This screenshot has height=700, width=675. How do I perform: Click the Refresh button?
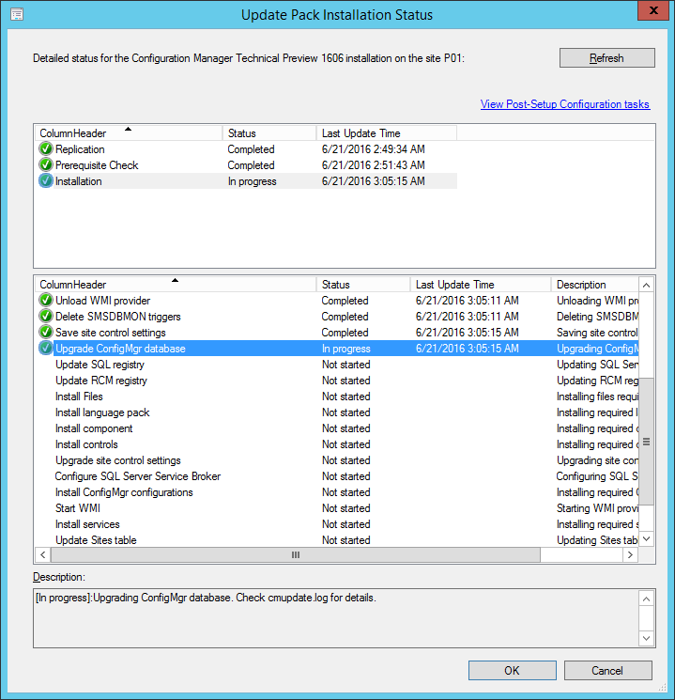[607, 58]
